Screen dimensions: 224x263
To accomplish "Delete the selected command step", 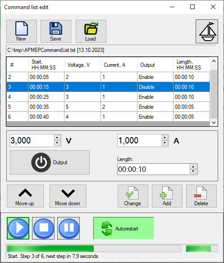I will pos(201,196).
